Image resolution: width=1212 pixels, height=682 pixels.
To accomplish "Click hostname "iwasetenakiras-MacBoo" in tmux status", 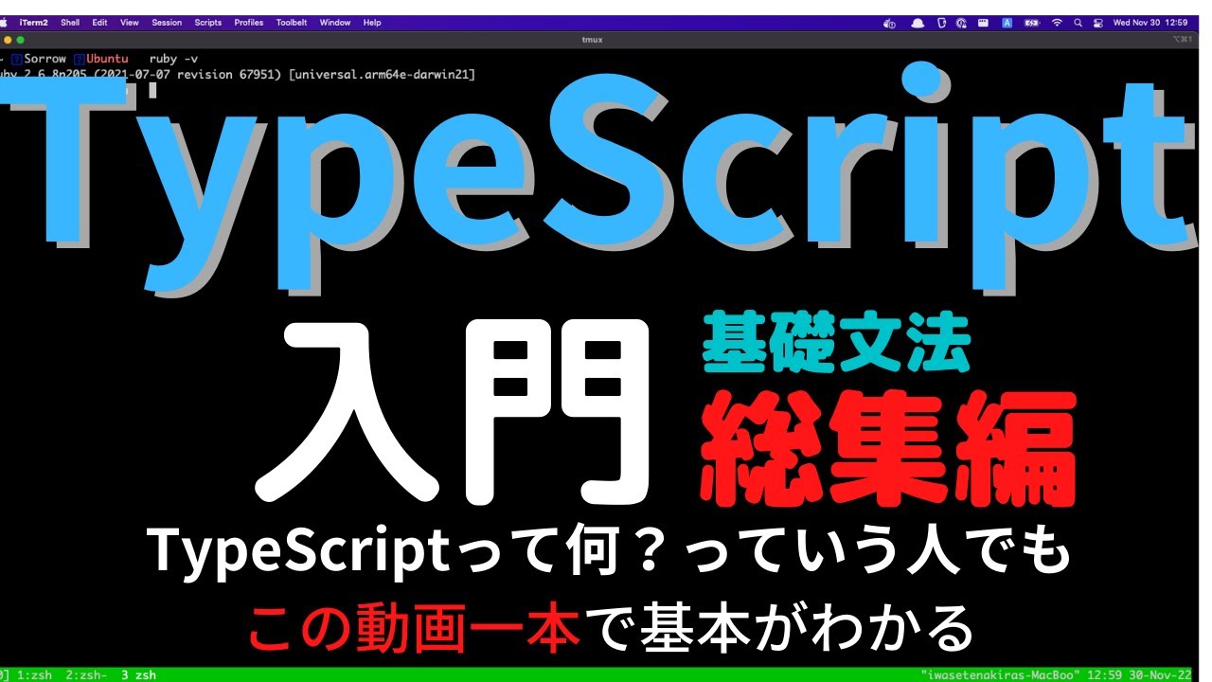I will coord(1001,675).
